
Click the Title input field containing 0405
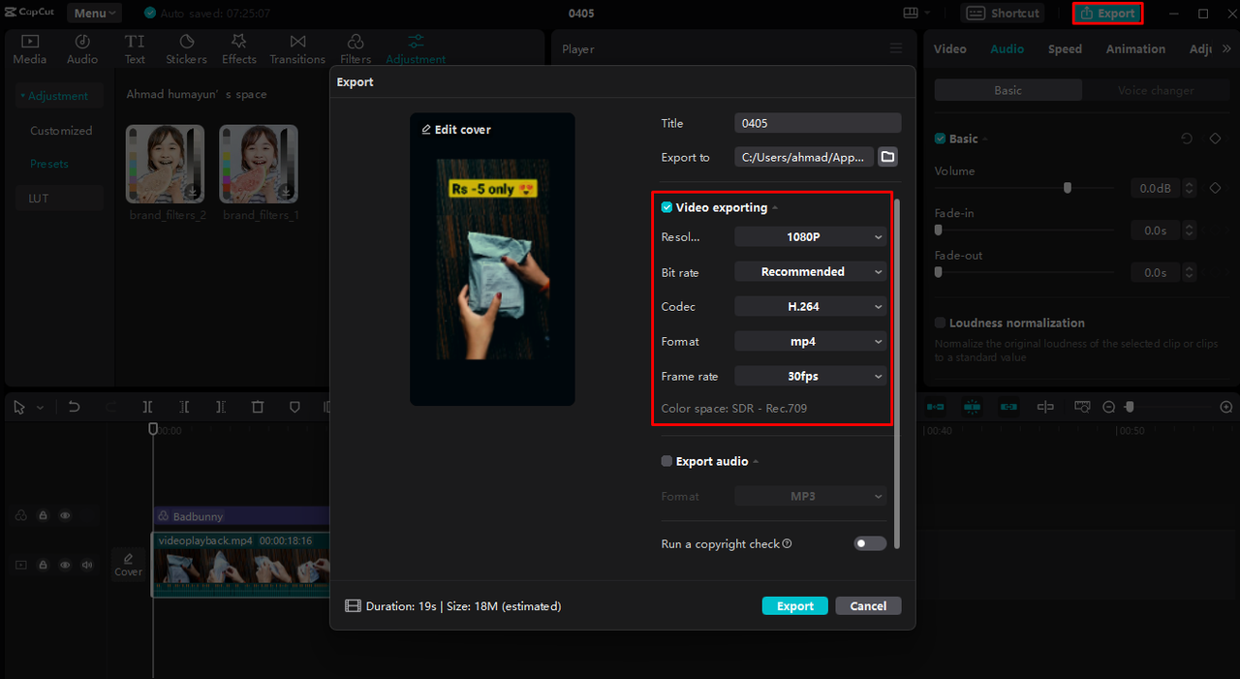[818, 123]
